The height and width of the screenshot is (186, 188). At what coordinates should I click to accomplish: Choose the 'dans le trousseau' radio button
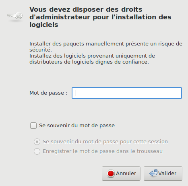tap(37, 151)
